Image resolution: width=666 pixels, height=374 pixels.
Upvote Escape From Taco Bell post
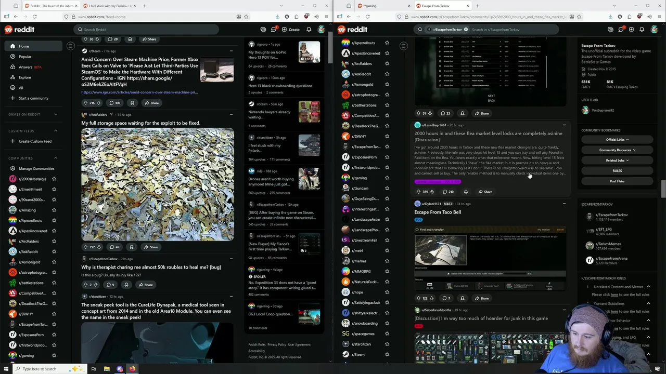[418, 298]
